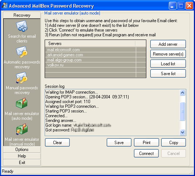Click session log scroll down arrow
The height and width of the screenshot is (176, 195).
182,132
